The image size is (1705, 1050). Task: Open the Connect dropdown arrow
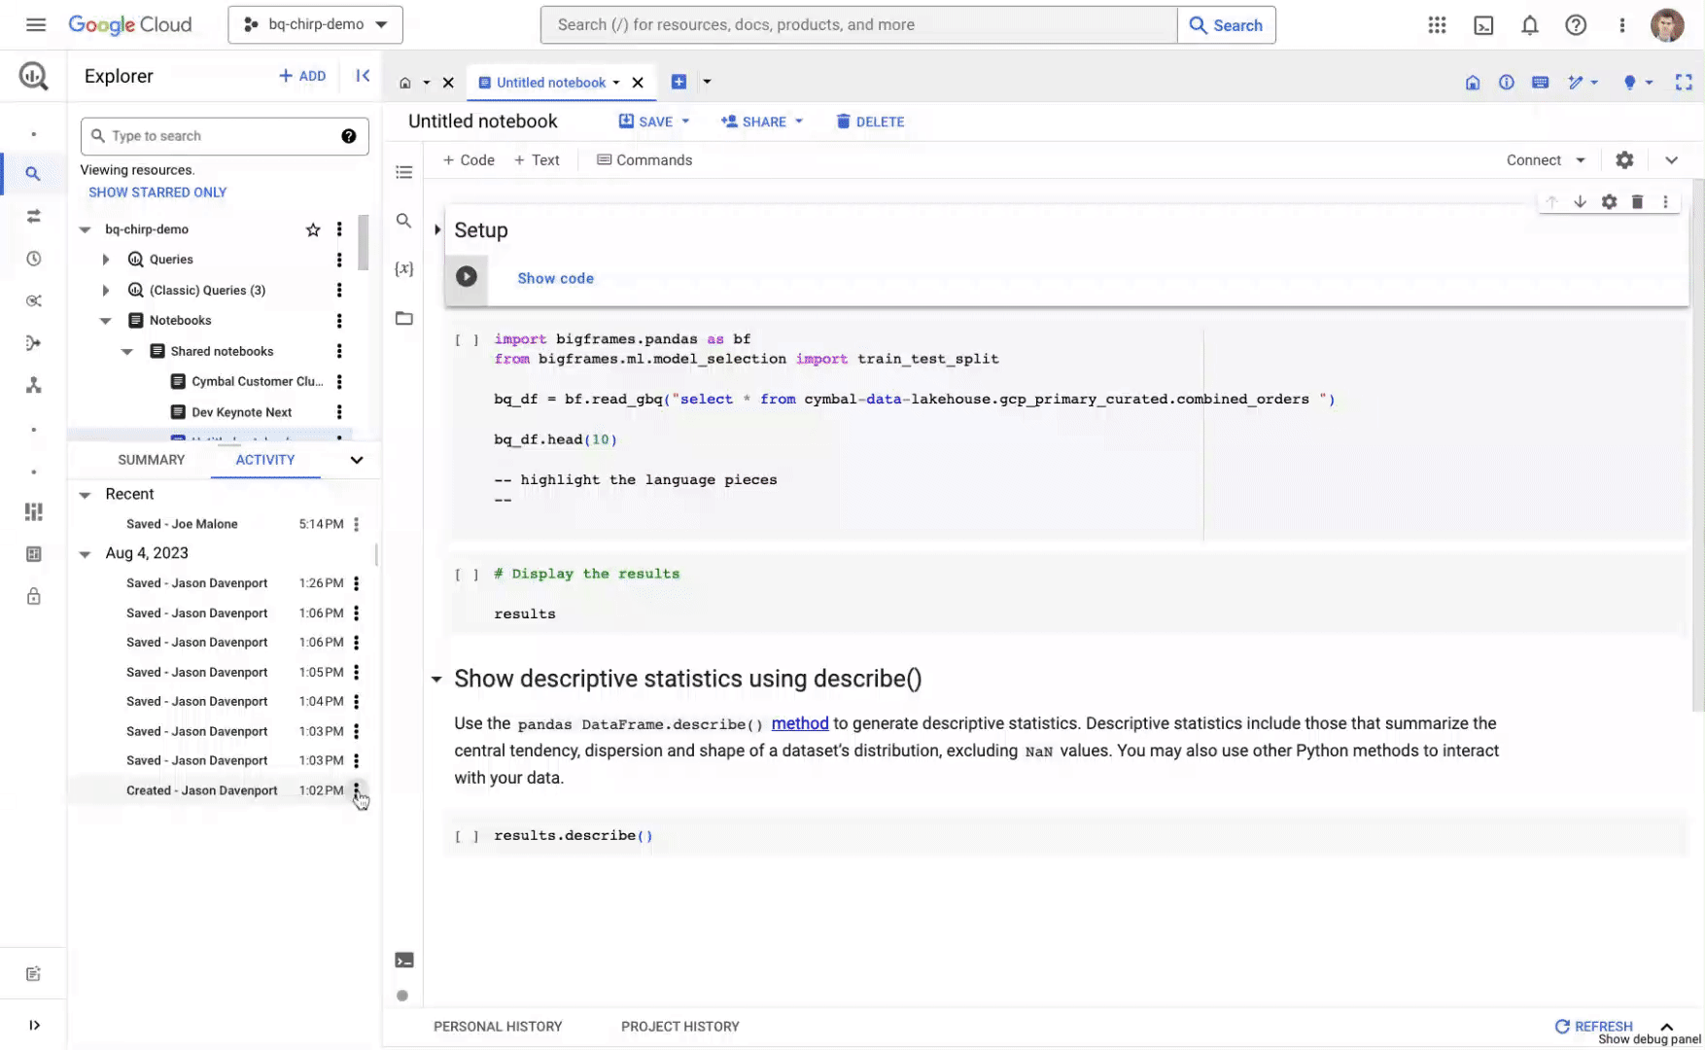(x=1581, y=160)
